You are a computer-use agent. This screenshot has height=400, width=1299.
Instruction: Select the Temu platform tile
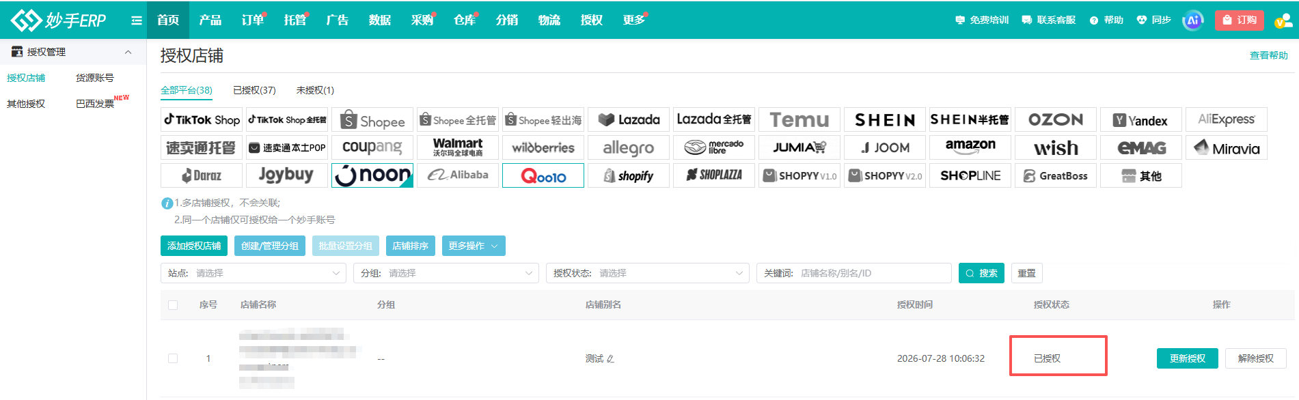click(799, 119)
